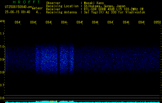Viewport: 162px width, 103px height.
Task: Click the 0949 time axis marker
Action: (x=141, y=22)
